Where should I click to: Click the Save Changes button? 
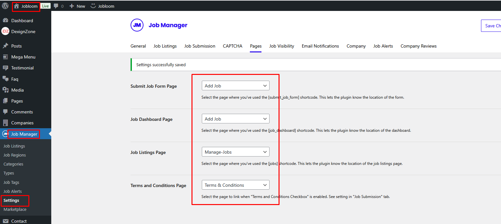491,26
